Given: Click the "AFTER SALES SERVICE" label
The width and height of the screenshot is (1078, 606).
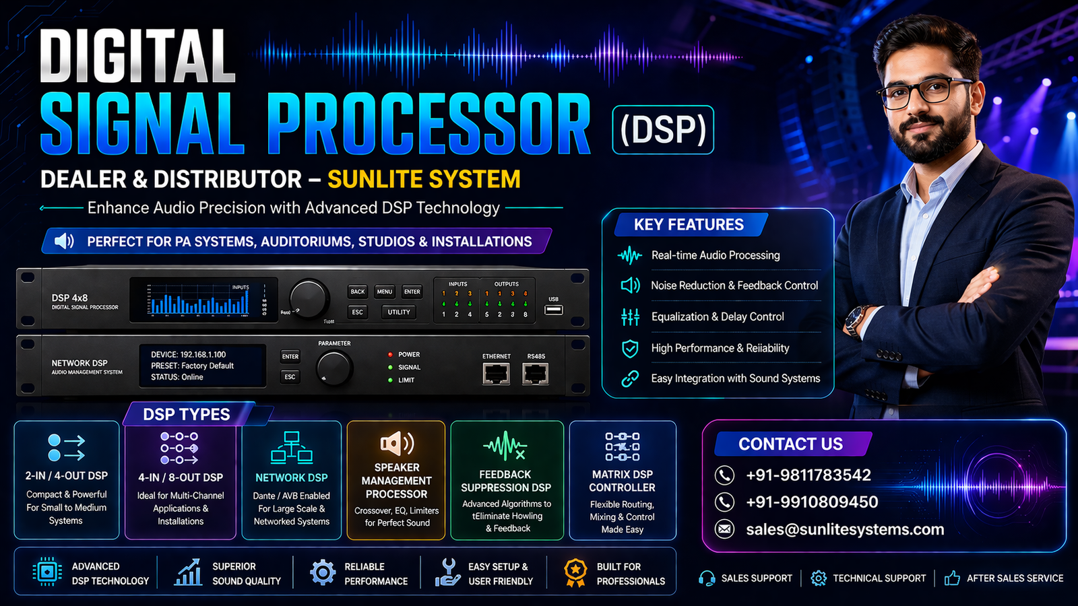Looking at the screenshot, I should pyautogui.click(x=1015, y=578).
